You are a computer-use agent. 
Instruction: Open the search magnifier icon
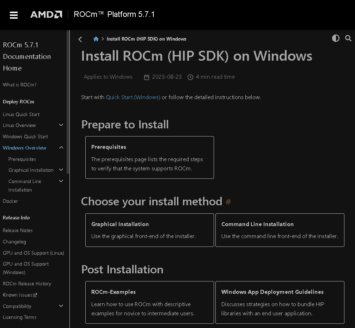point(348,38)
